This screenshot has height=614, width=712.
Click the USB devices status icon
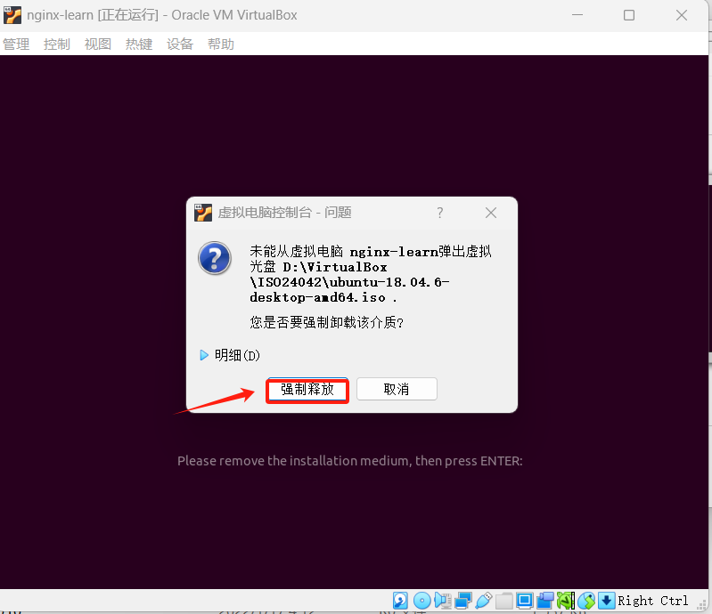484,601
